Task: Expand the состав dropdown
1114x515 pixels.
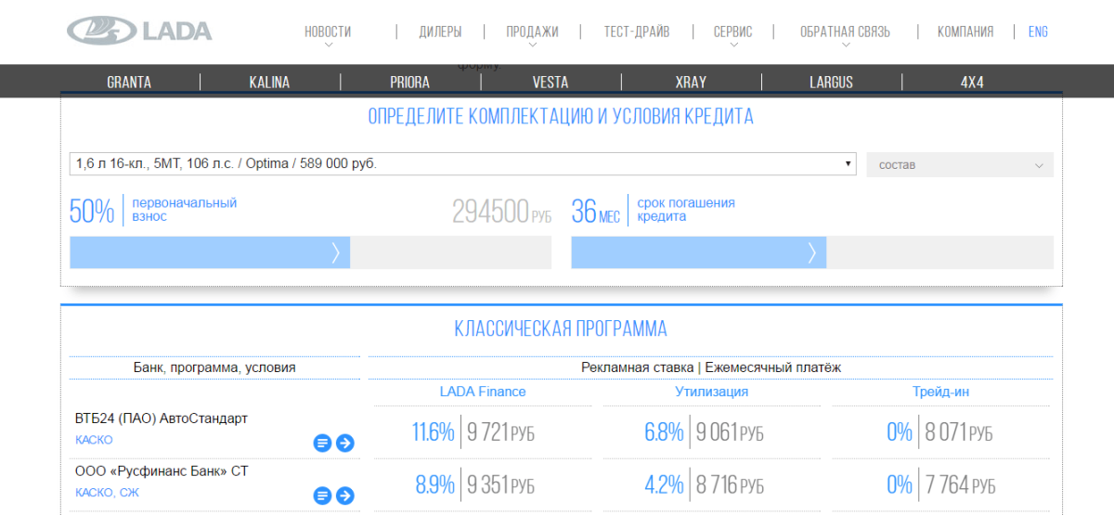Action: pyautogui.click(x=959, y=165)
